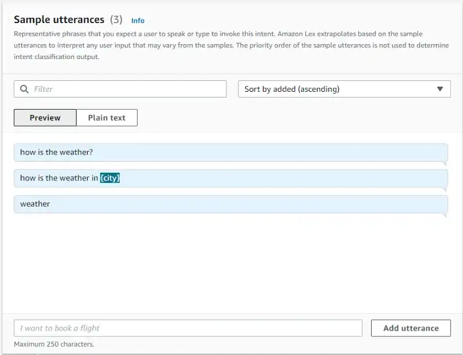Image resolution: width=463 pixels, height=355 pixels.
Task: Switch to the Preview view
Action: 45,117
